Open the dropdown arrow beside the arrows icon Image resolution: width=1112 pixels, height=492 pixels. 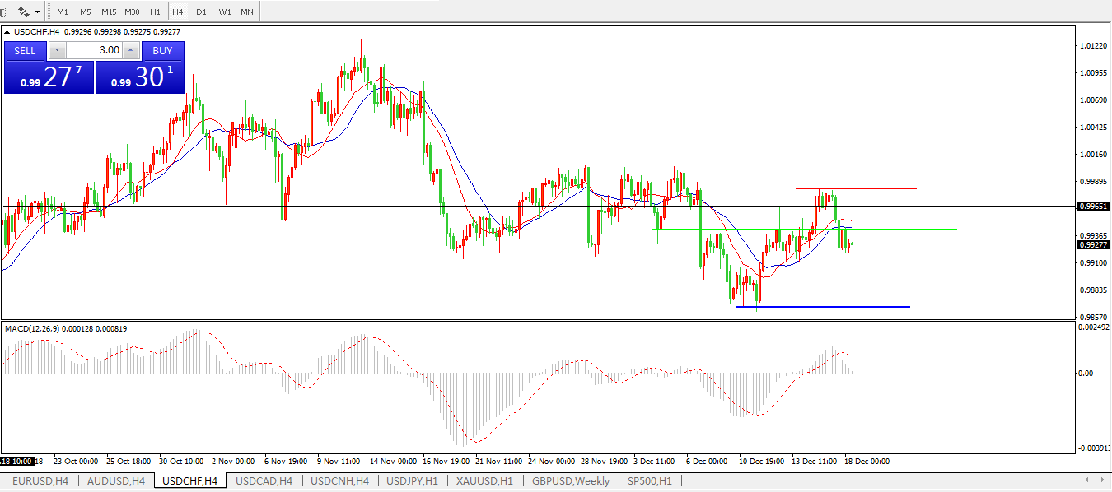tap(37, 12)
